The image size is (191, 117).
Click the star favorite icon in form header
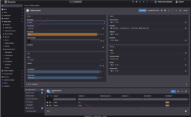(x=172, y=11)
